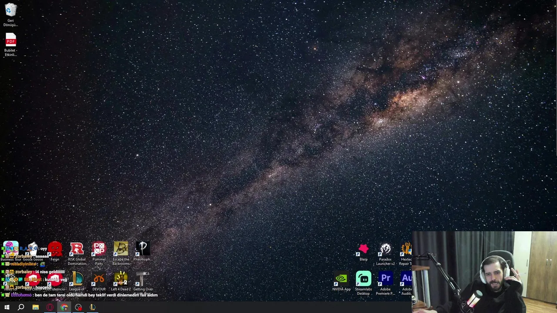Open the Feign game shortcut

55,251
